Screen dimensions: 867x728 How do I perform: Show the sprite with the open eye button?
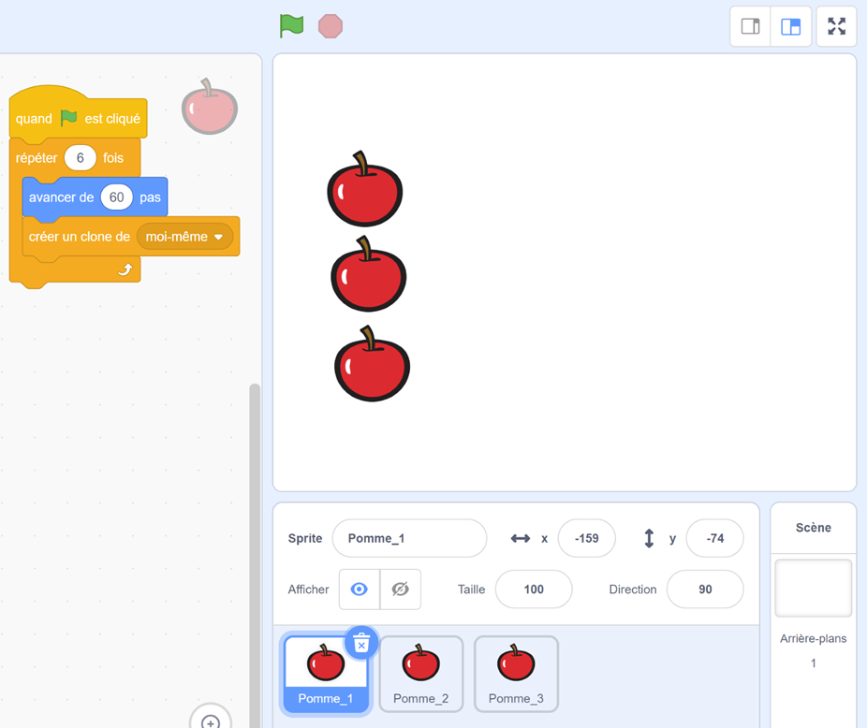point(360,590)
